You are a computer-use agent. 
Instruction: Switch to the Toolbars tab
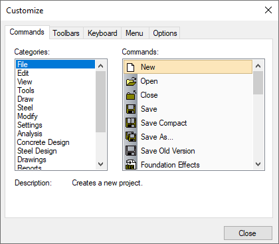(66, 33)
